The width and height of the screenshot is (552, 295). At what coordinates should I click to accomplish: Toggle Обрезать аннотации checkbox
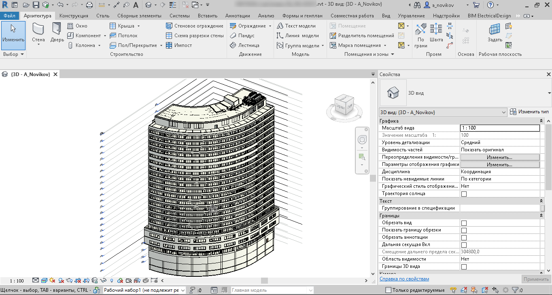[464, 238]
